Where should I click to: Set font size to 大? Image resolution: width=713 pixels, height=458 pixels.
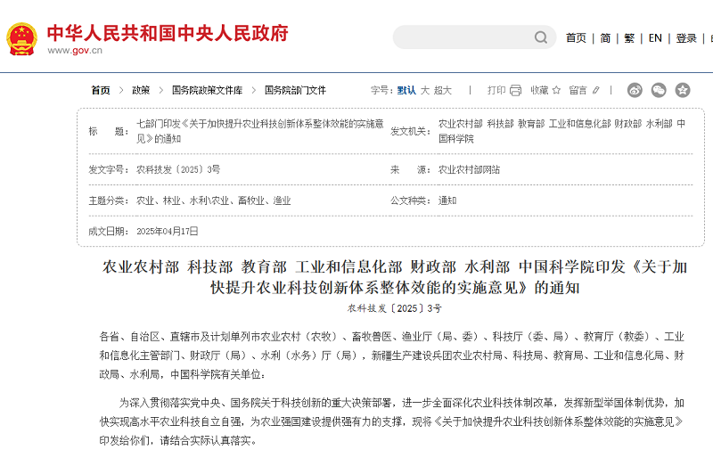coord(425,90)
